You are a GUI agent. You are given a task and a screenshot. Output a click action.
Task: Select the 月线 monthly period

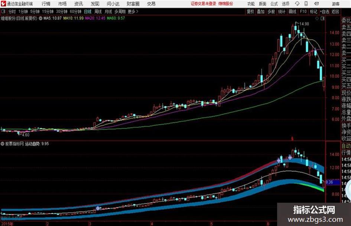coord(108,12)
